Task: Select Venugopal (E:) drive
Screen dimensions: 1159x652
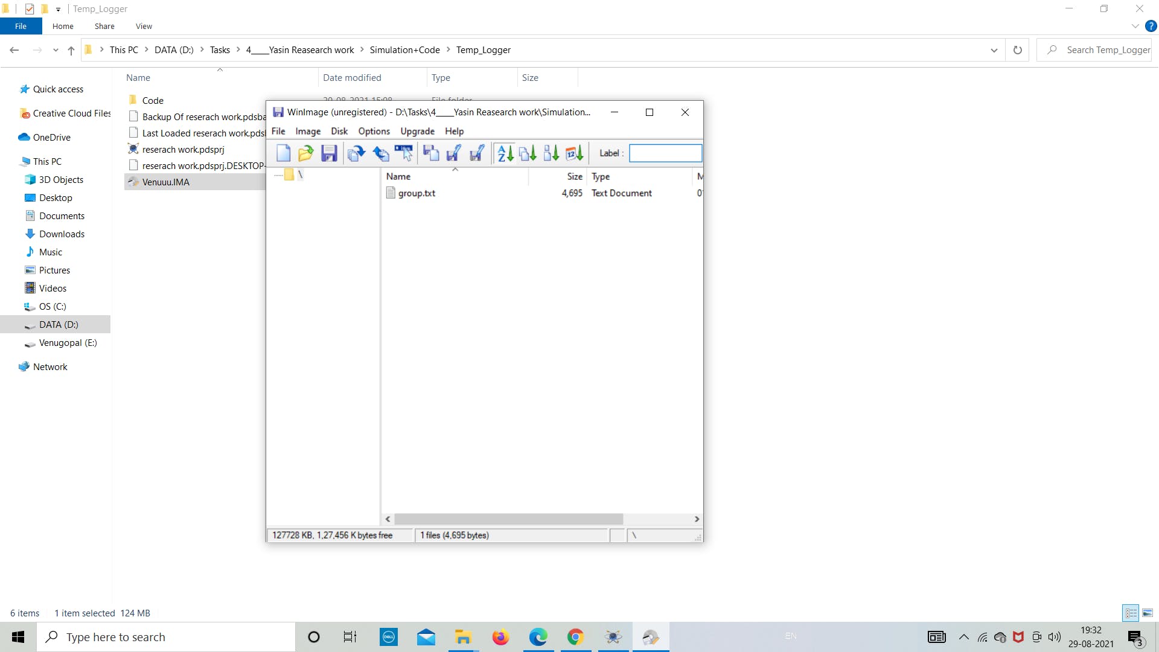Action: click(68, 343)
